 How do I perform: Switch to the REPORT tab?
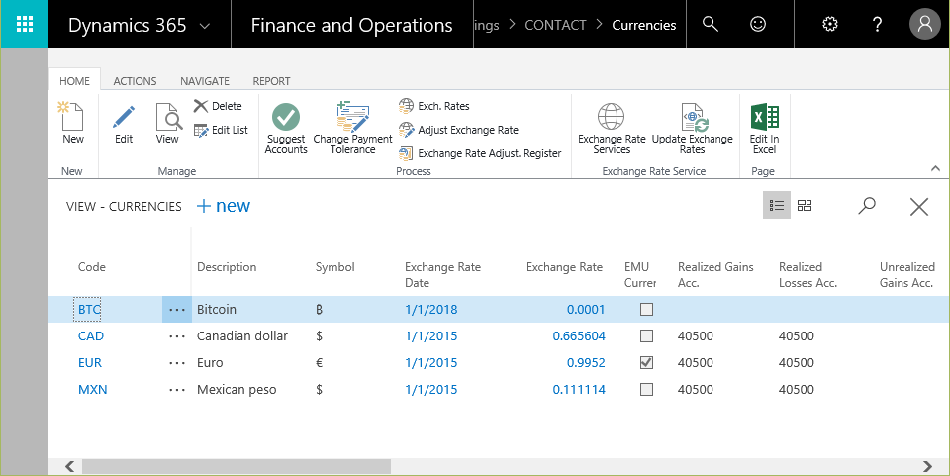click(271, 81)
